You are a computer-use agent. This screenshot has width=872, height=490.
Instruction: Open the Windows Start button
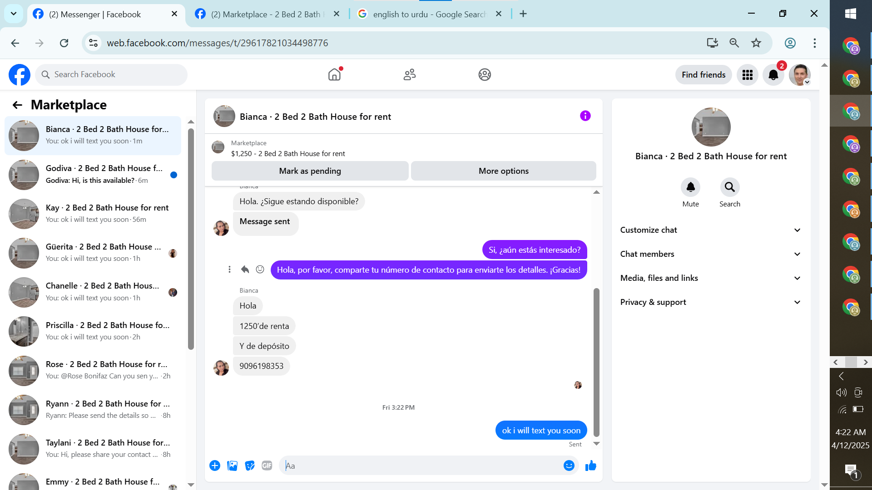click(851, 14)
